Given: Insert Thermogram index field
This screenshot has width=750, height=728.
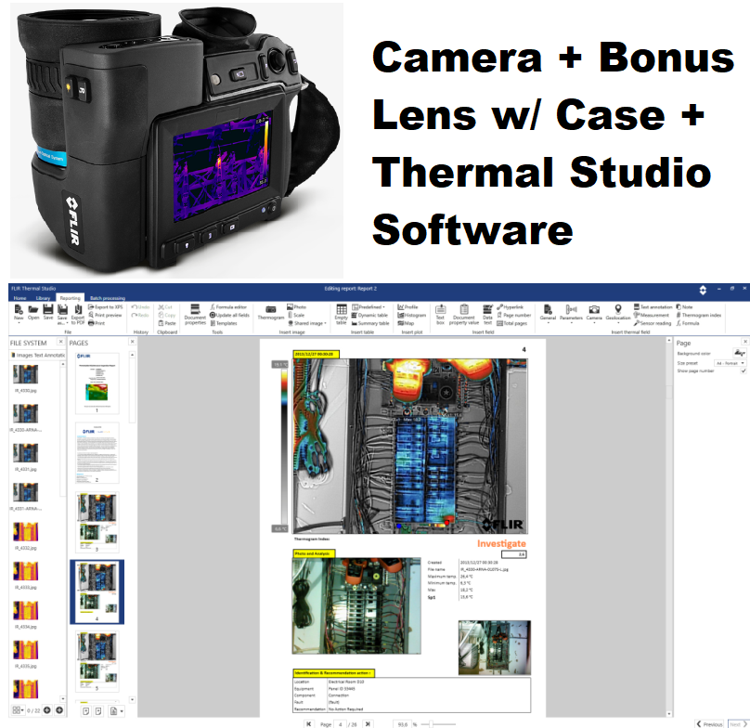Looking at the screenshot, I should pyautogui.click(x=698, y=315).
